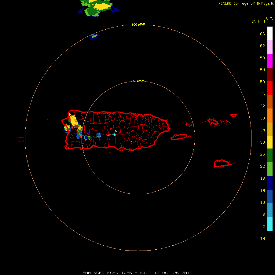Click the 18 legend value
Image resolution: width=275 pixels, height=275 pixels.
[262, 178]
